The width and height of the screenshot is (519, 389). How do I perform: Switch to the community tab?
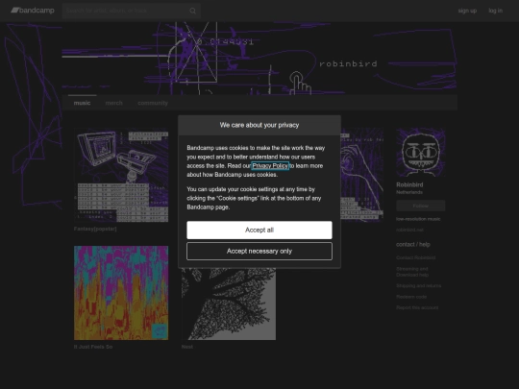click(x=153, y=103)
